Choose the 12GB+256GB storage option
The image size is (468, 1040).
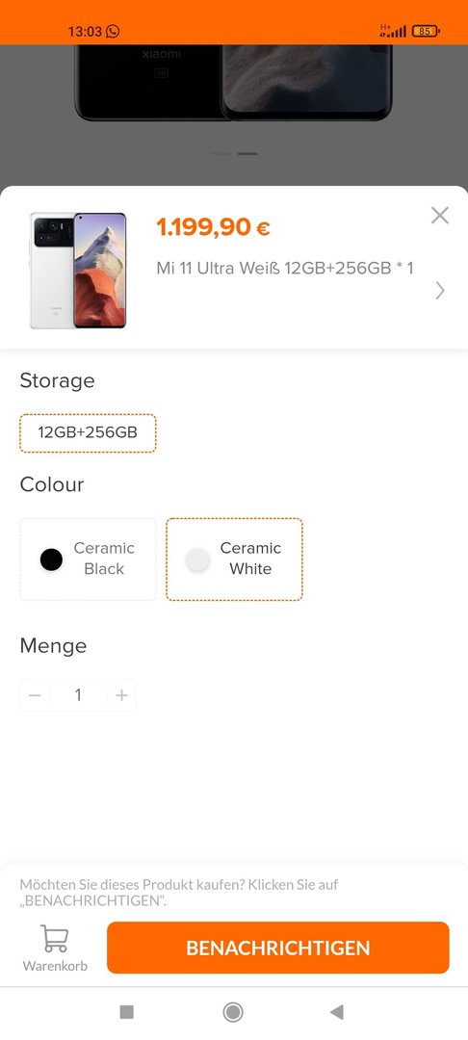(88, 433)
